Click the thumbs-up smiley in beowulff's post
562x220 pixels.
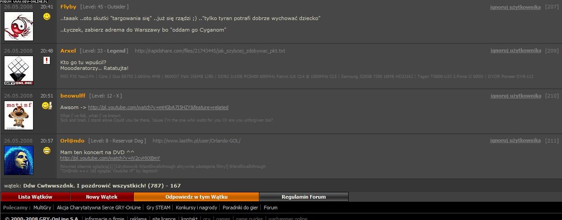click(46, 106)
